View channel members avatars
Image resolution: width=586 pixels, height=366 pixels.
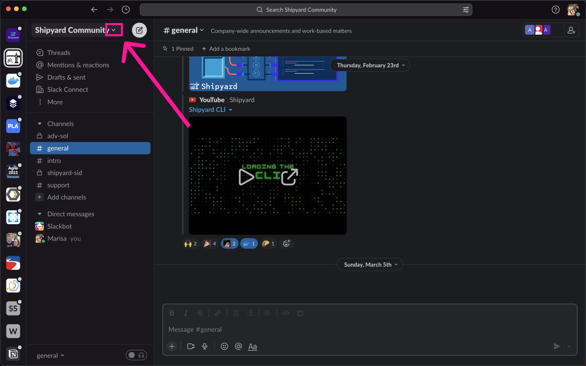[538, 30]
